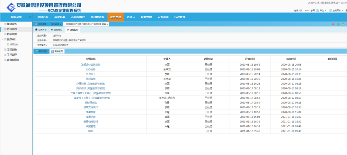Click the 总经理审批 step link
Viewport: 347px width, 155px height.
pyautogui.click(x=90, y=103)
